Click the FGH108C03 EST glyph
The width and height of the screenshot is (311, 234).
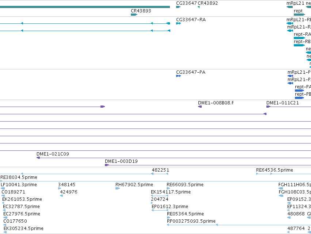(x=281, y=196)
